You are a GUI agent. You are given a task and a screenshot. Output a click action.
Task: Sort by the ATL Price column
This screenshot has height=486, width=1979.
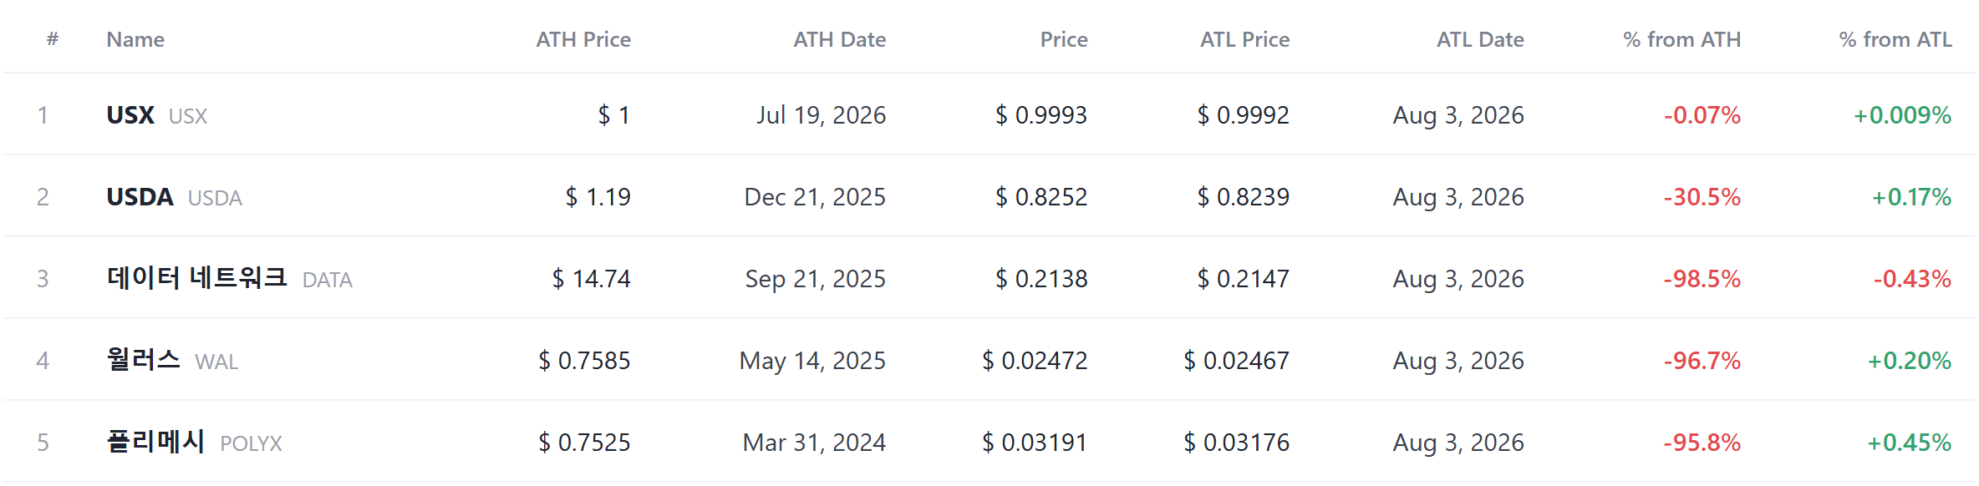pos(1244,39)
